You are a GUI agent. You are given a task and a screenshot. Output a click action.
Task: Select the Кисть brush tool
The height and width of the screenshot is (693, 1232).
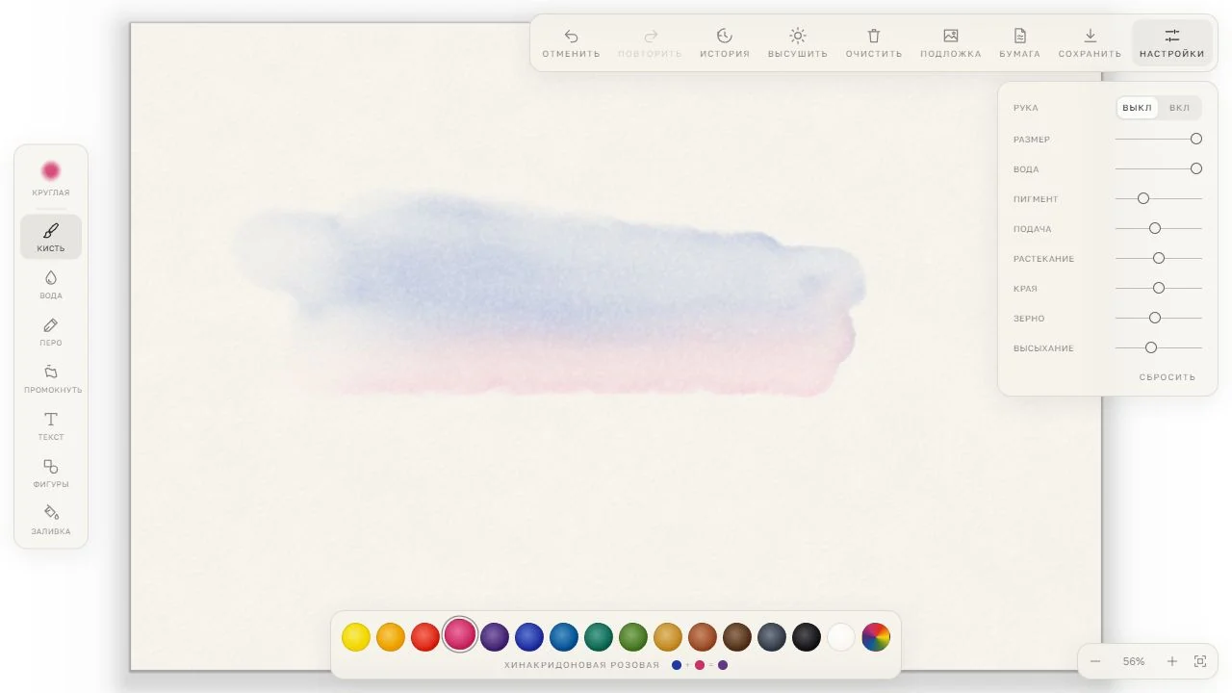(51, 237)
